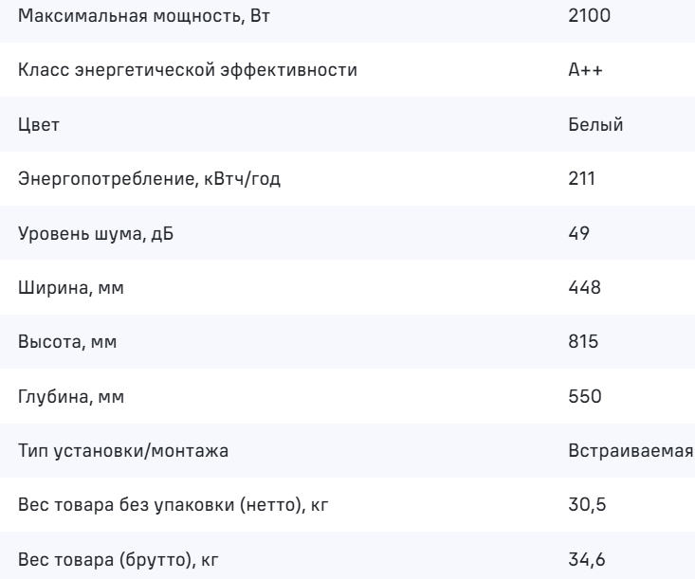Click 'Тип установки/монтажа' label
The height and width of the screenshot is (579, 695).
point(123,451)
